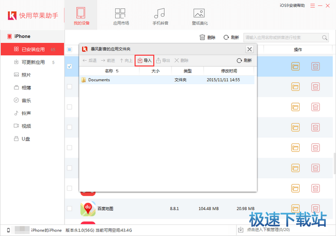Delete the seventh app row
Viewport: 336px width, 236px height.
315,188
